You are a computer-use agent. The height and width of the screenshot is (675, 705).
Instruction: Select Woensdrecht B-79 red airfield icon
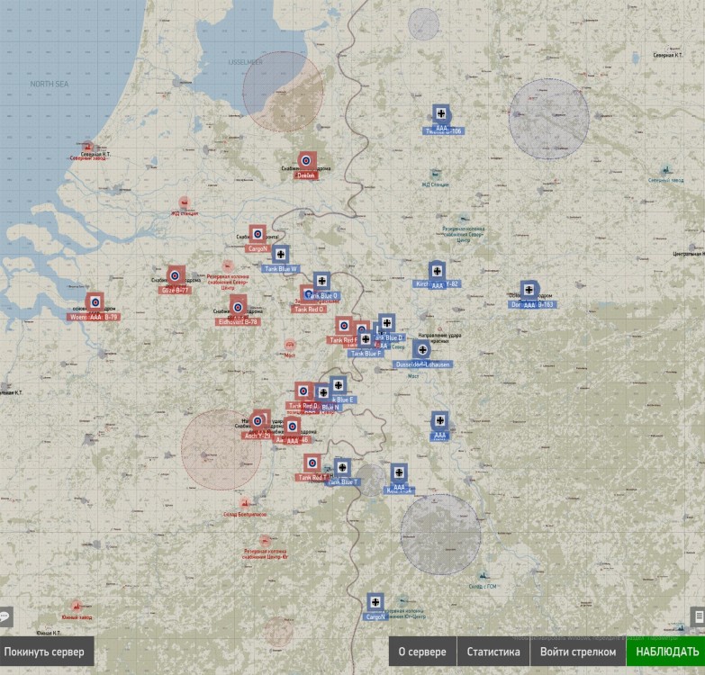(95, 302)
